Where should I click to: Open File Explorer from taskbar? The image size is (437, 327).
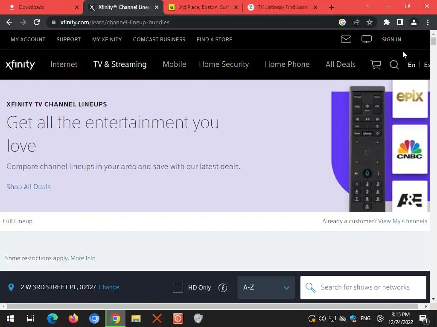coord(136,318)
